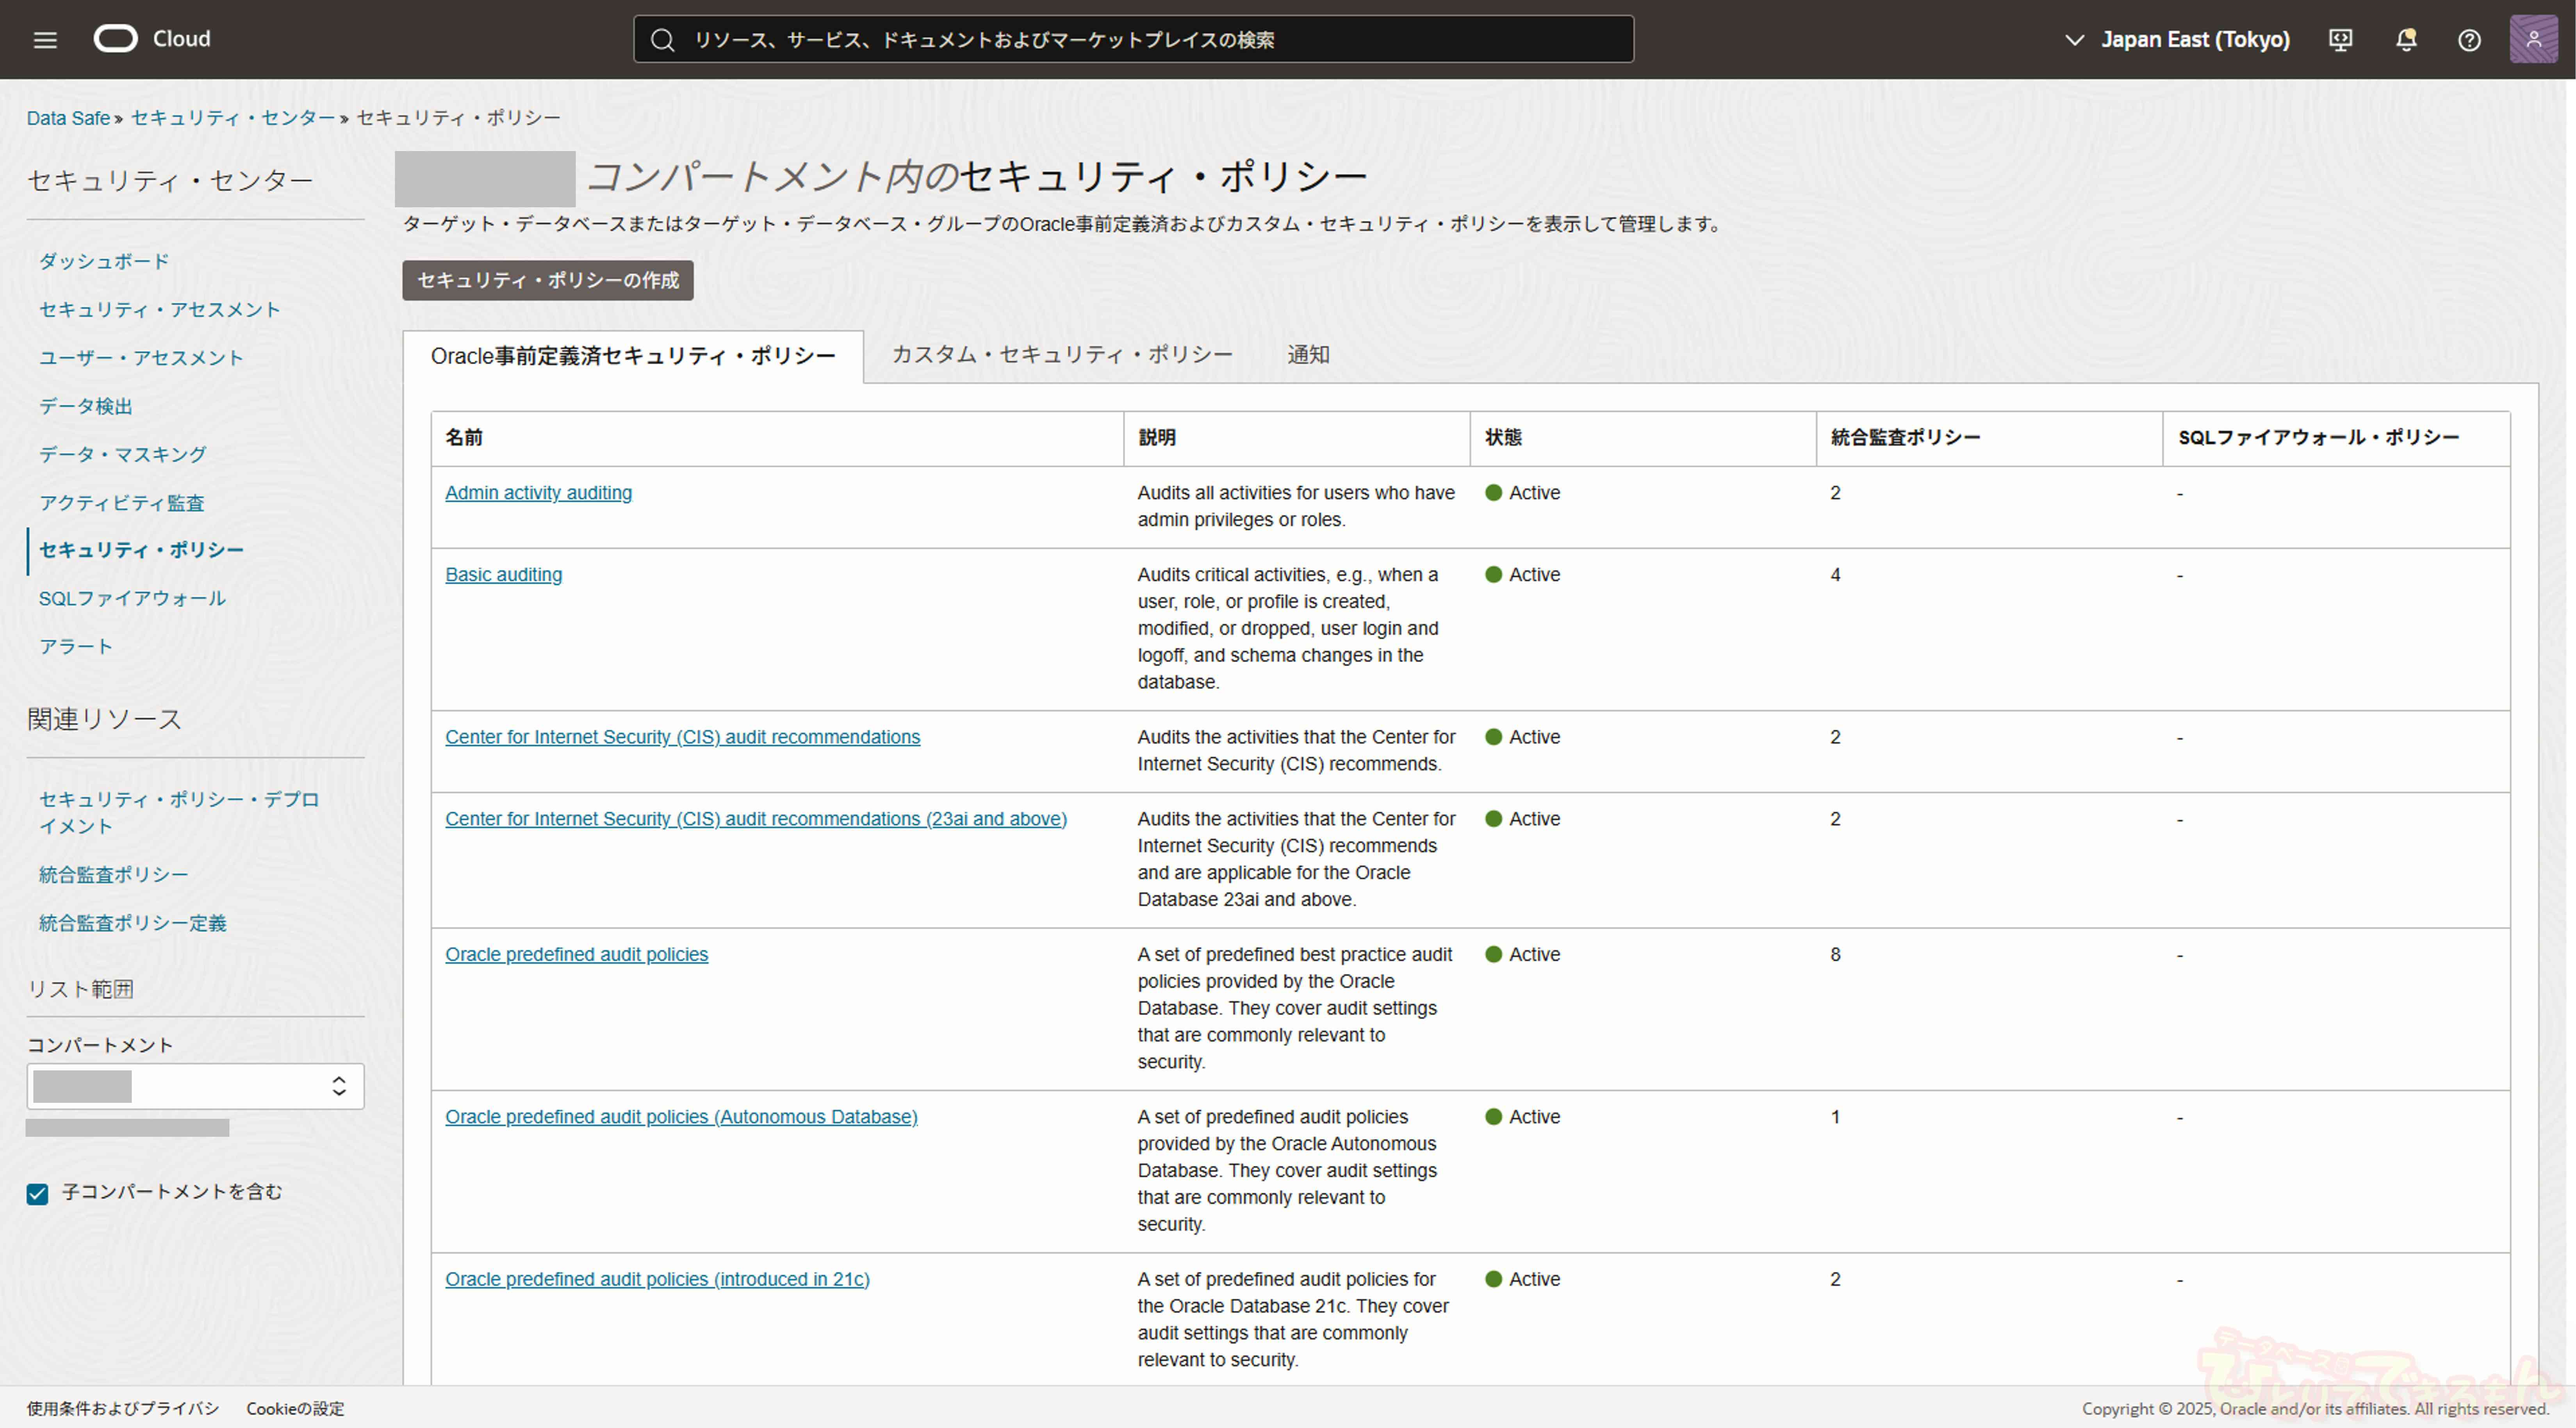
Task: Toggle include child compartments checkbox
Action: click(x=38, y=1193)
